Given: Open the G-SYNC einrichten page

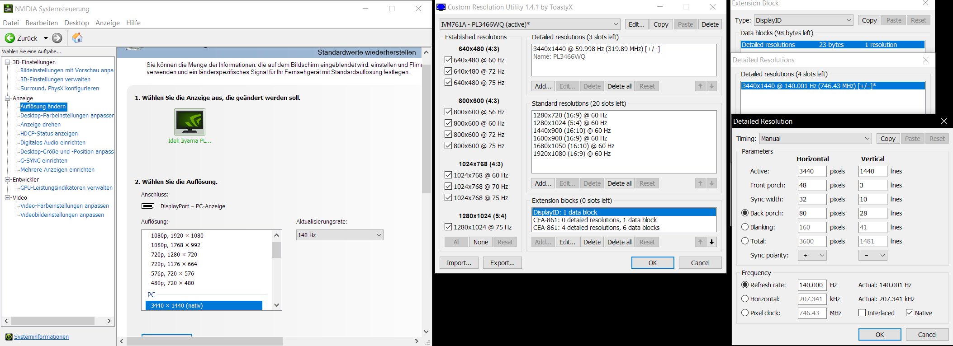Looking at the screenshot, I should click(44, 161).
